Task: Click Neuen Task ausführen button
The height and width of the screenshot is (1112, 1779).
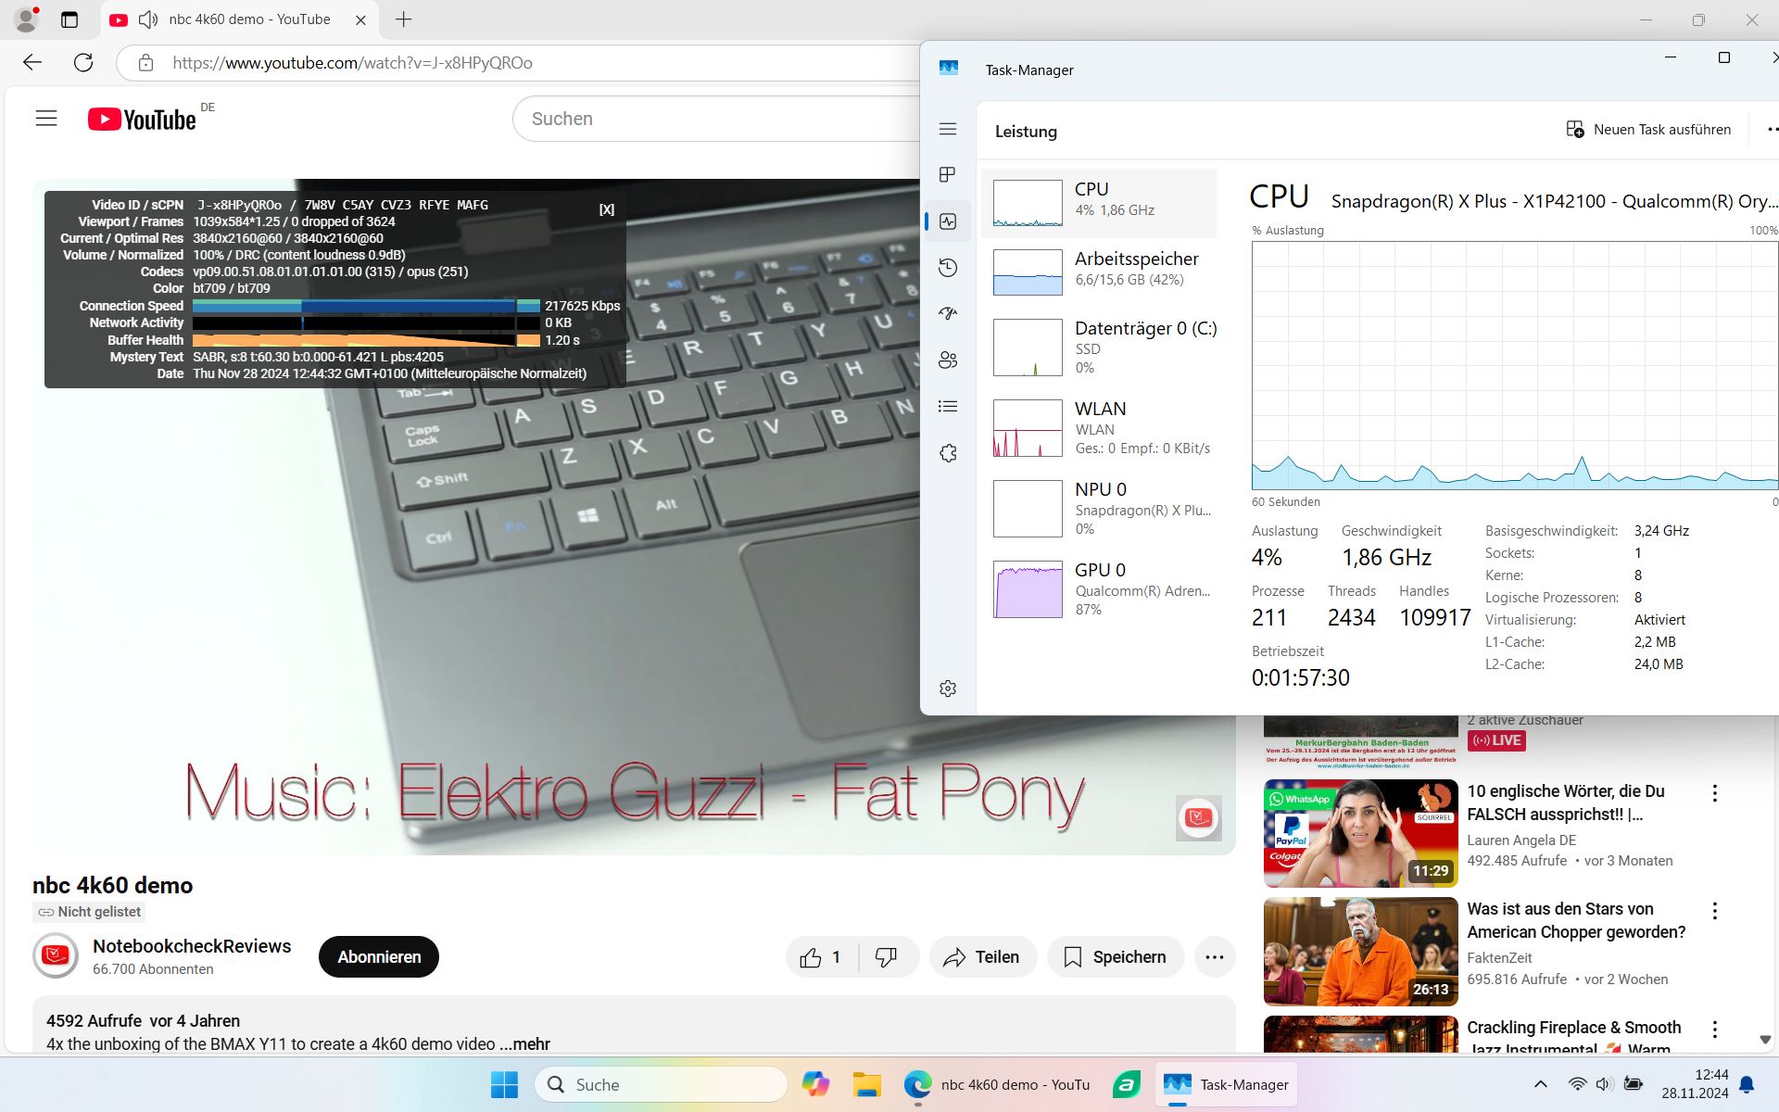Action: pos(1648,130)
